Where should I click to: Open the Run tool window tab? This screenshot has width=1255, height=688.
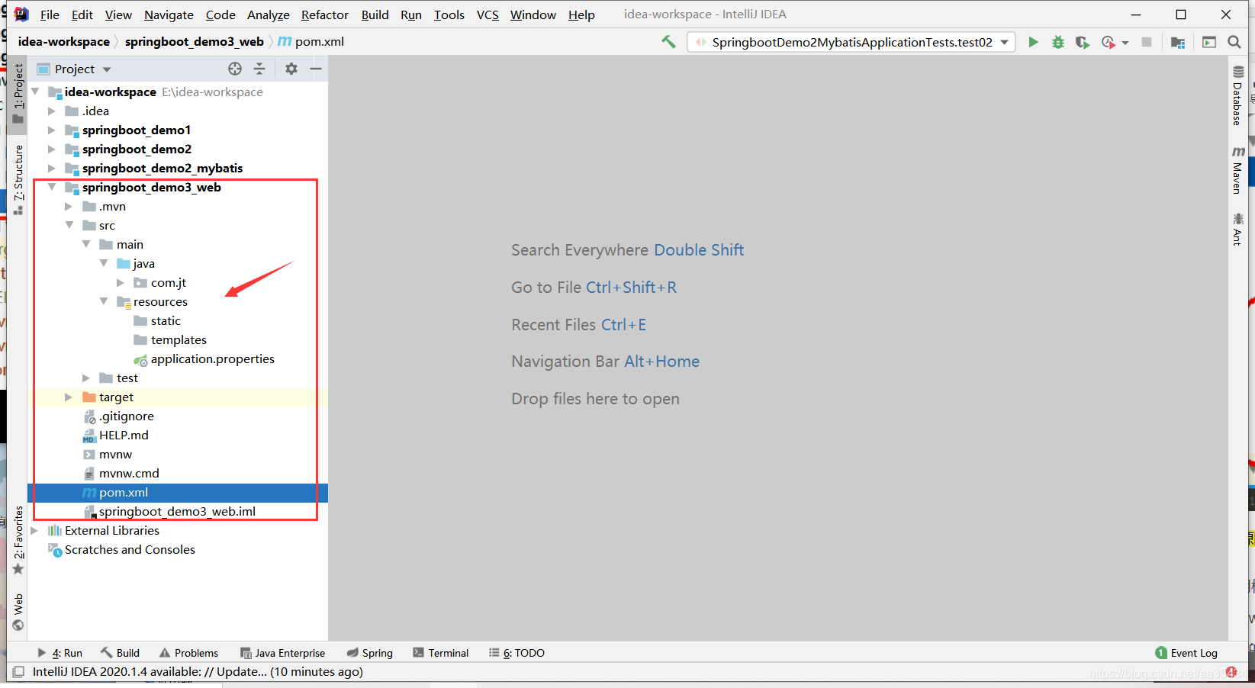click(60, 653)
